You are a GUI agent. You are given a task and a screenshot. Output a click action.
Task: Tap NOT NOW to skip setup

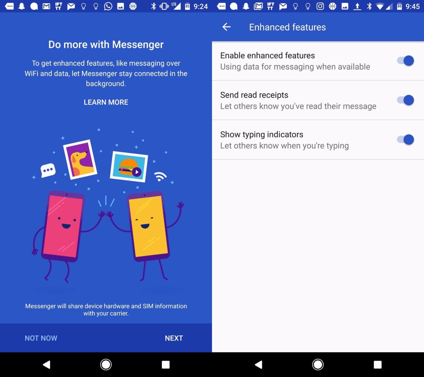(x=41, y=338)
